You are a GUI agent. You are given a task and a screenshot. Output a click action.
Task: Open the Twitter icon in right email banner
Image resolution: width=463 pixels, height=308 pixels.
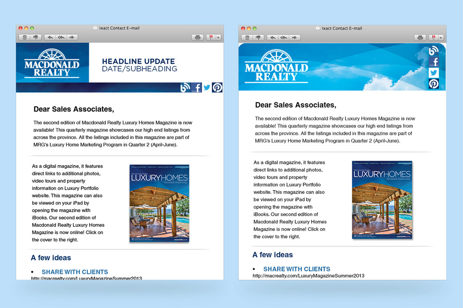(434, 73)
